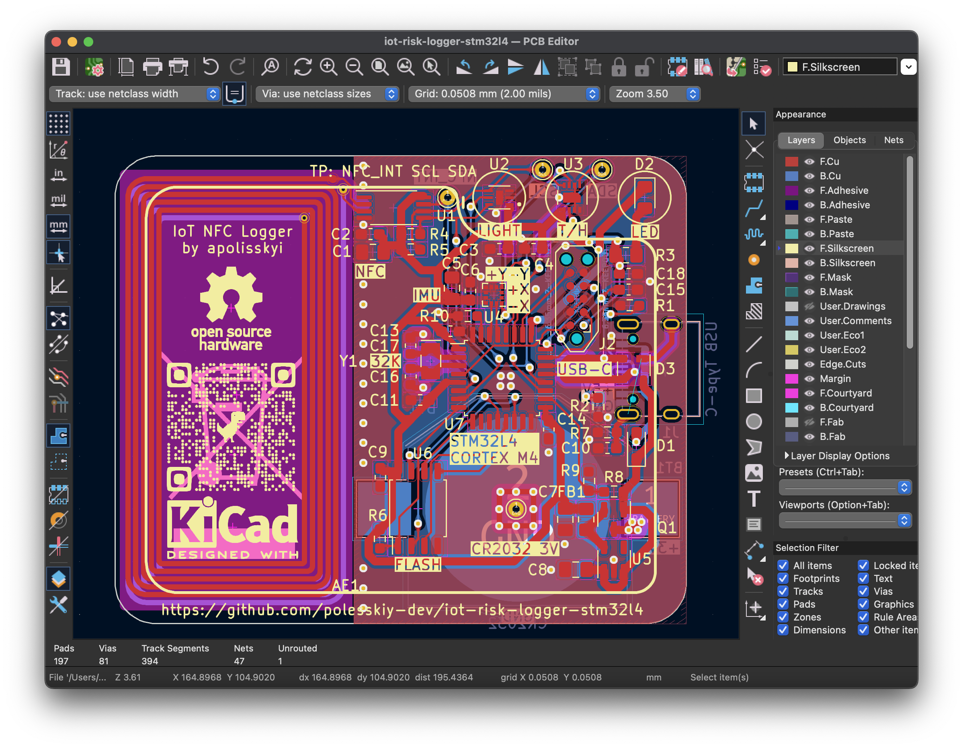Uncheck the Footprints selection filter

pos(783,579)
